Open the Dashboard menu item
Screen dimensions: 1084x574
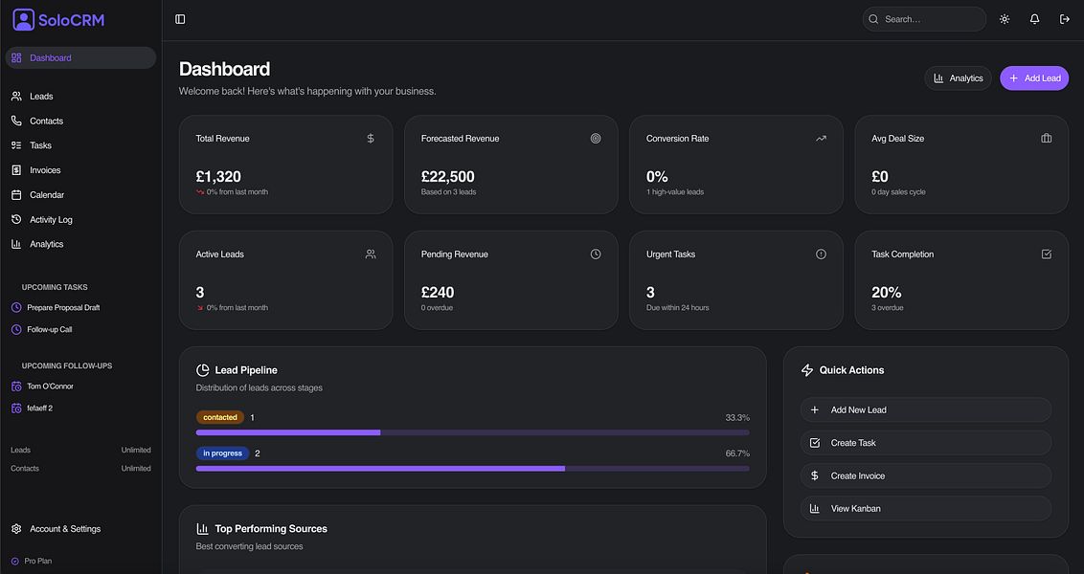pos(48,57)
